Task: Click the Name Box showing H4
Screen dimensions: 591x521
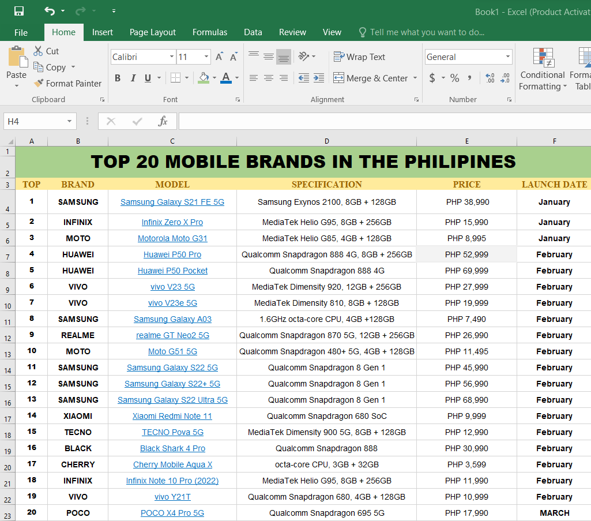Action: coord(35,121)
